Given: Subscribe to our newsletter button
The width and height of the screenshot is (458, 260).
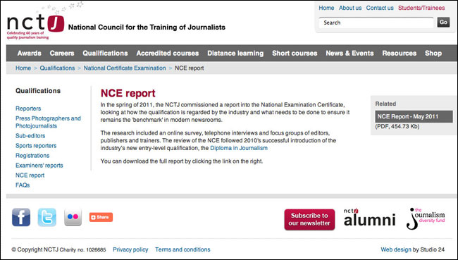Looking at the screenshot, I should point(309,219).
